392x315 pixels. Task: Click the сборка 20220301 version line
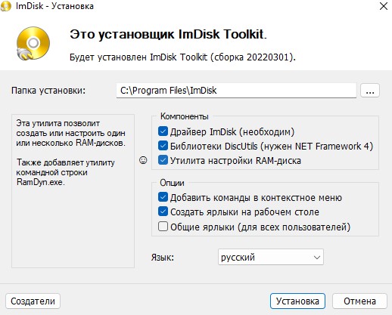tap(182, 57)
